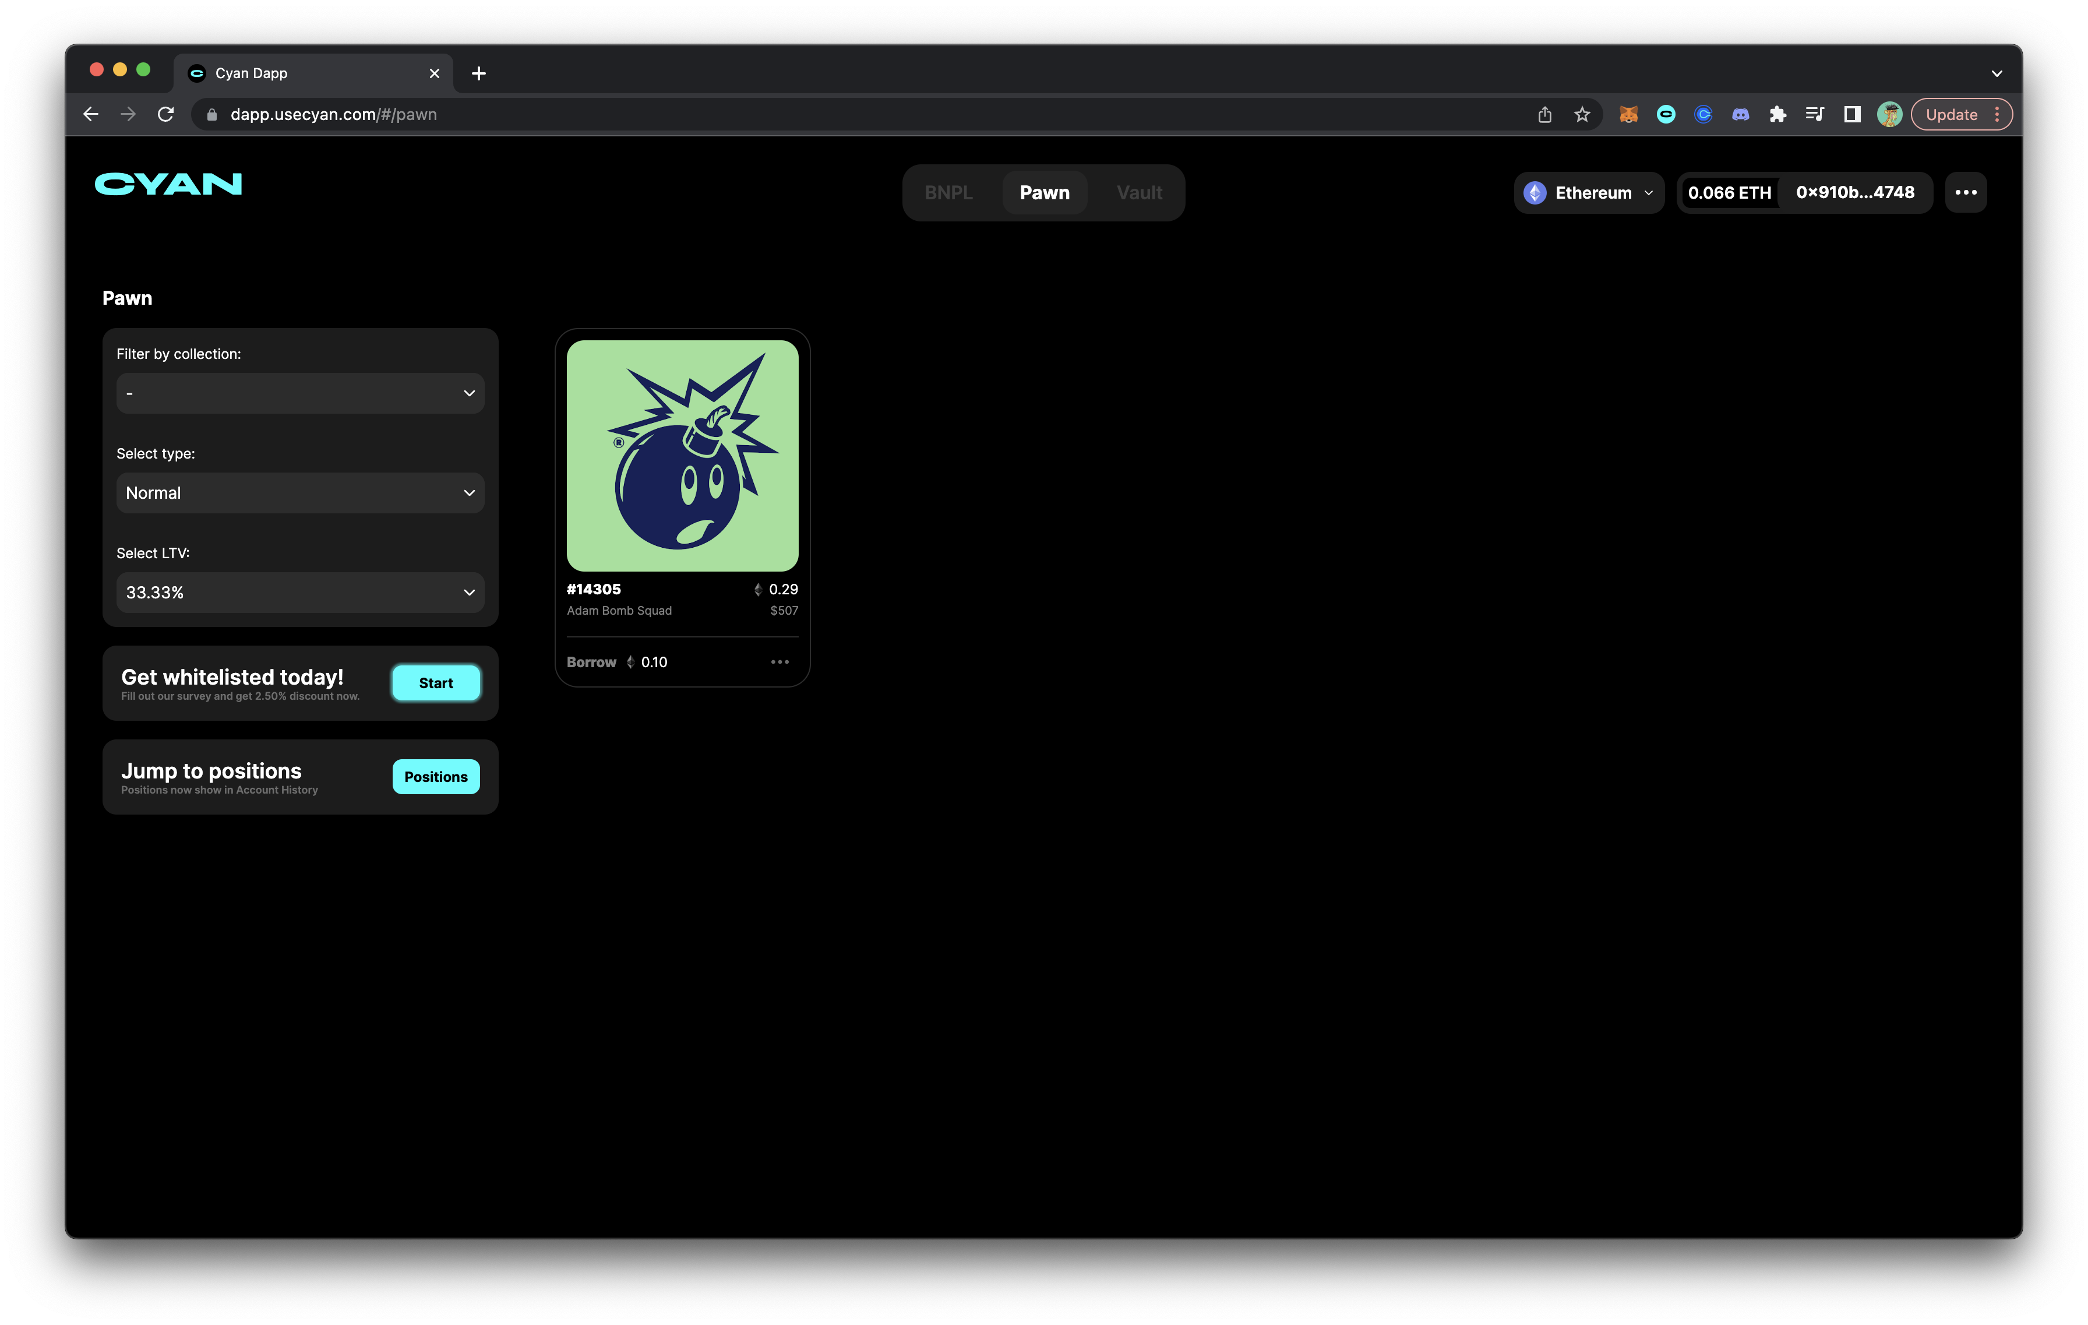Click the CYAN logo
This screenshot has height=1325, width=2088.
click(168, 184)
